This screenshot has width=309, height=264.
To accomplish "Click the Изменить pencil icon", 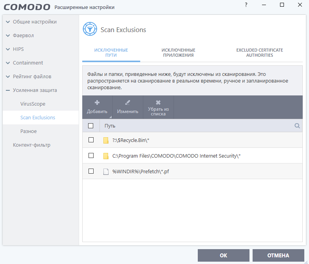I will click(x=128, y=103).
